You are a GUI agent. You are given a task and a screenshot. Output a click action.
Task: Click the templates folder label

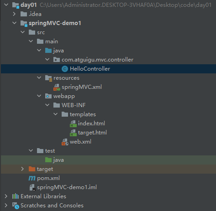coord(83,114)
